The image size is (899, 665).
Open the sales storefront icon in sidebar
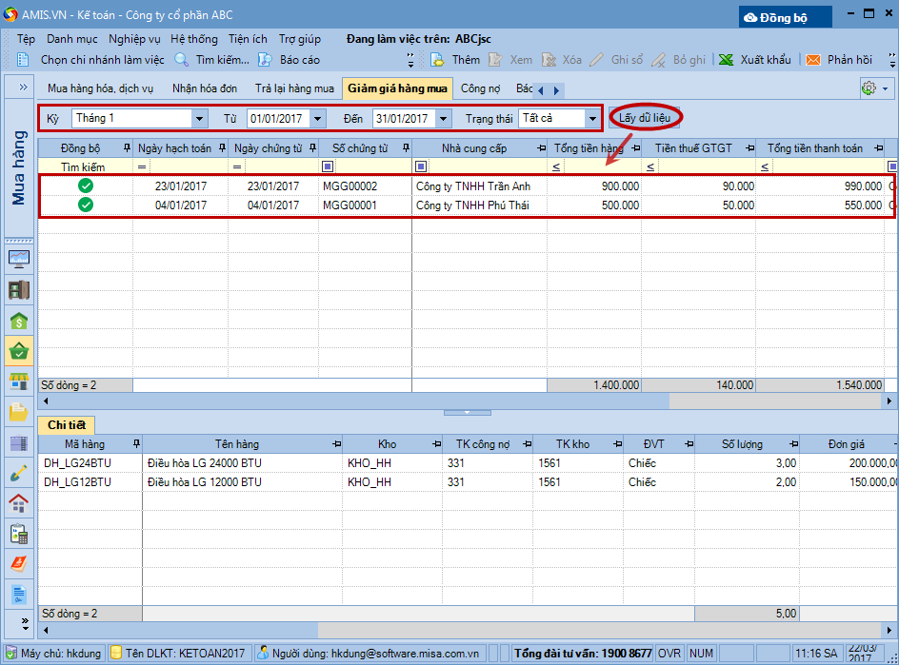(18, 381)
